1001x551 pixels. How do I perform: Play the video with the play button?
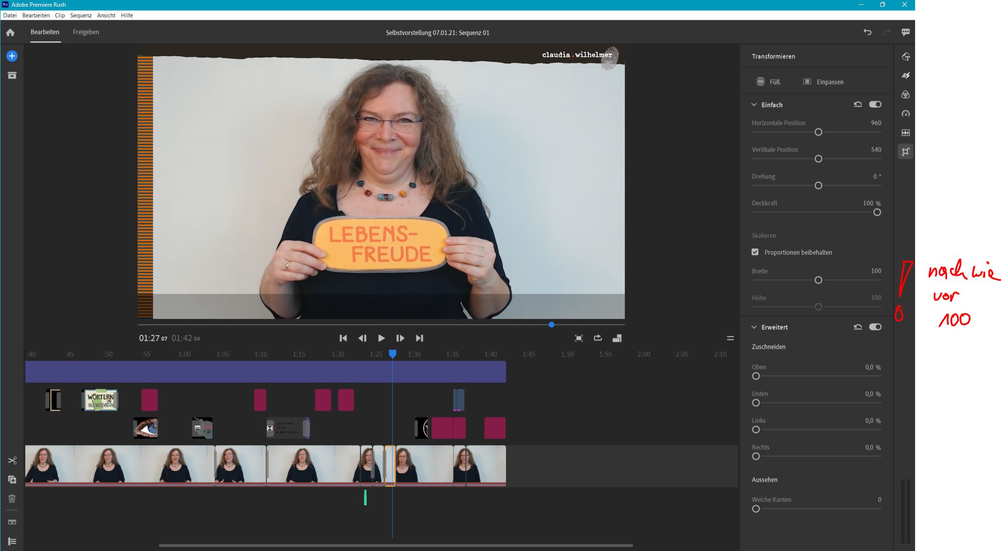point(381,338)
